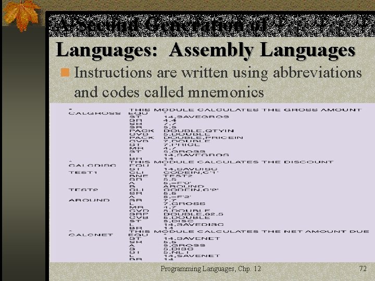Click comment 'THIS MODULE CALCULATES THE GROSS AMOUNT'
This screenshot has height=281, width=375.
[245, 110]
